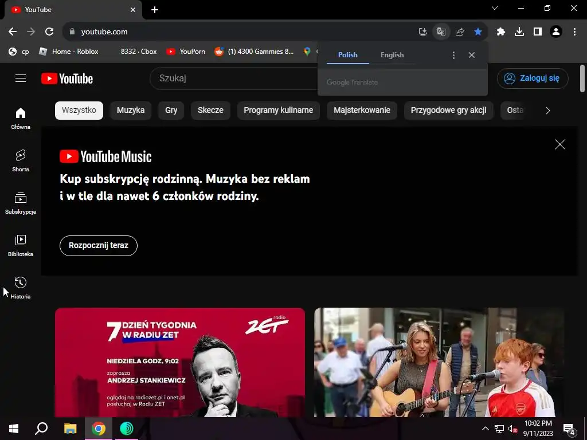Open Chrome downloads icon
587x440 pixels.
tap(519, 32)
